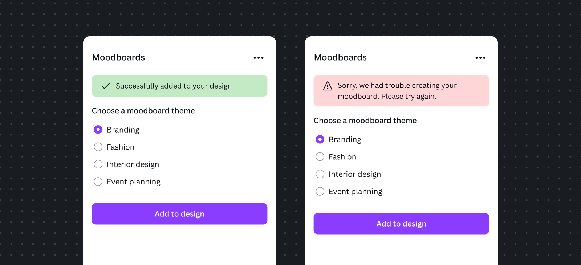Select Branding radio in the left card
This screenshot has width=581, height=265.
[98, 130]
